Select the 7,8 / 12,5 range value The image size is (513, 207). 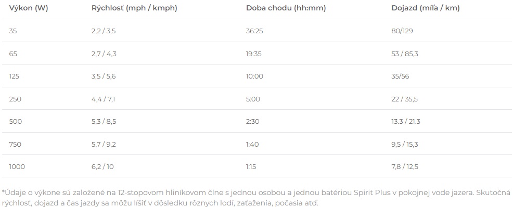click(405, 167)
